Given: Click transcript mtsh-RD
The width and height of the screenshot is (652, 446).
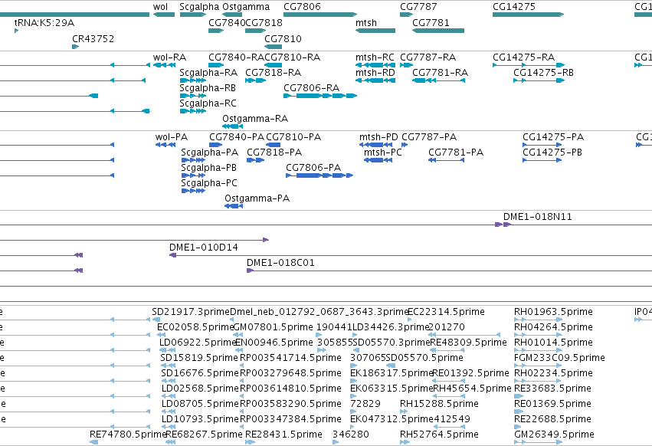Looking at the screenshot, I should [x=375, y=80].
